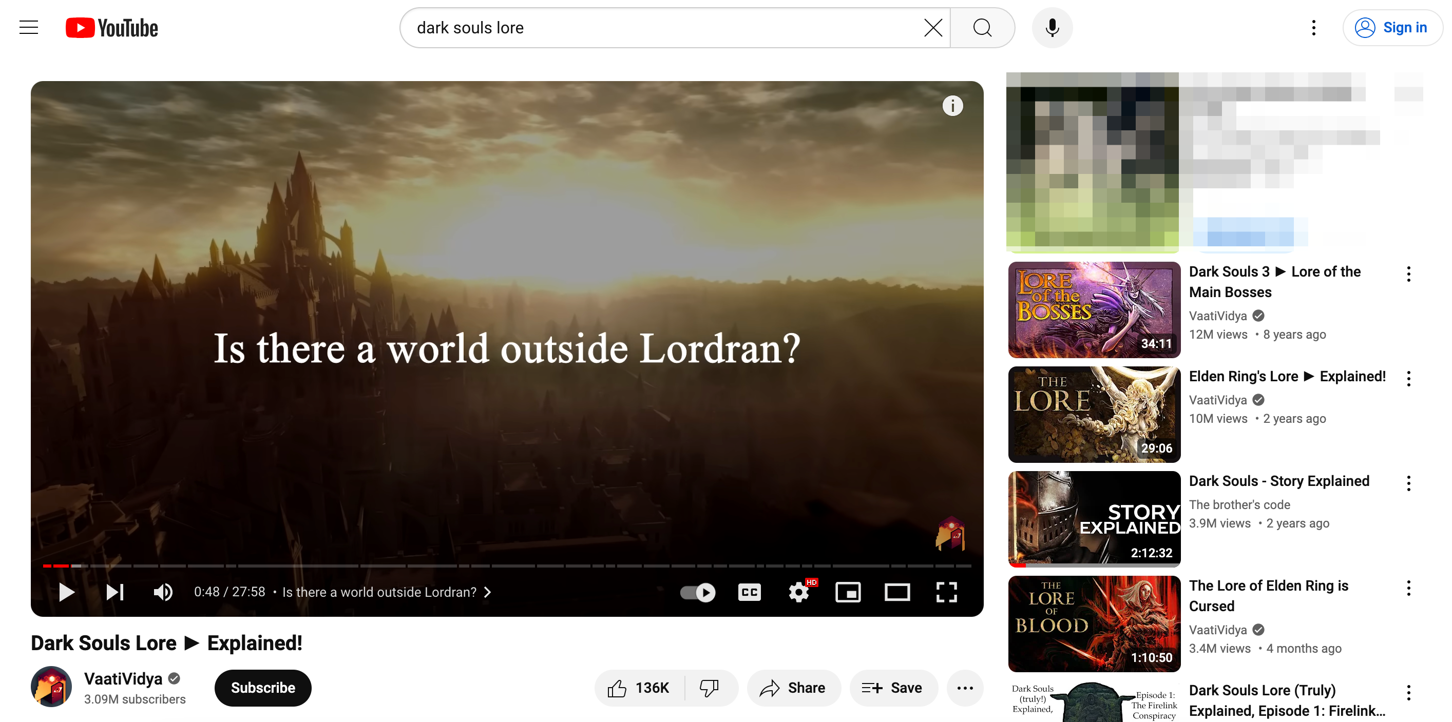1452x722 pixels.
Task: Open options menu for Elden Ring's Lore video
Action: pyautogui.click(x=1408, y=379)
